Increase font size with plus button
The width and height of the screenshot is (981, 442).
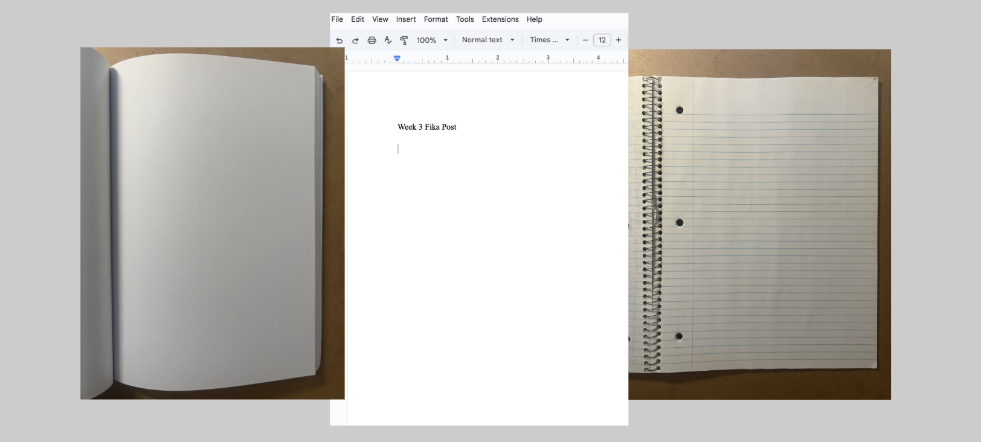pyautogui.click(x=619, y=40)
